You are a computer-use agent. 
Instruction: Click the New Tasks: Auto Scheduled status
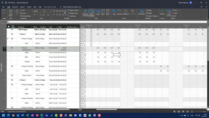pyautogui.click(x=17, y=112)
